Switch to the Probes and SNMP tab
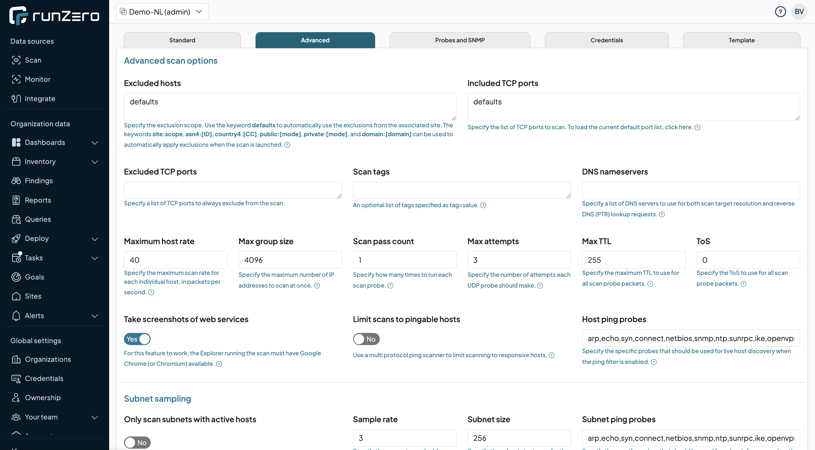This screenshot has height=450, width=815. (x=460, y=40)
